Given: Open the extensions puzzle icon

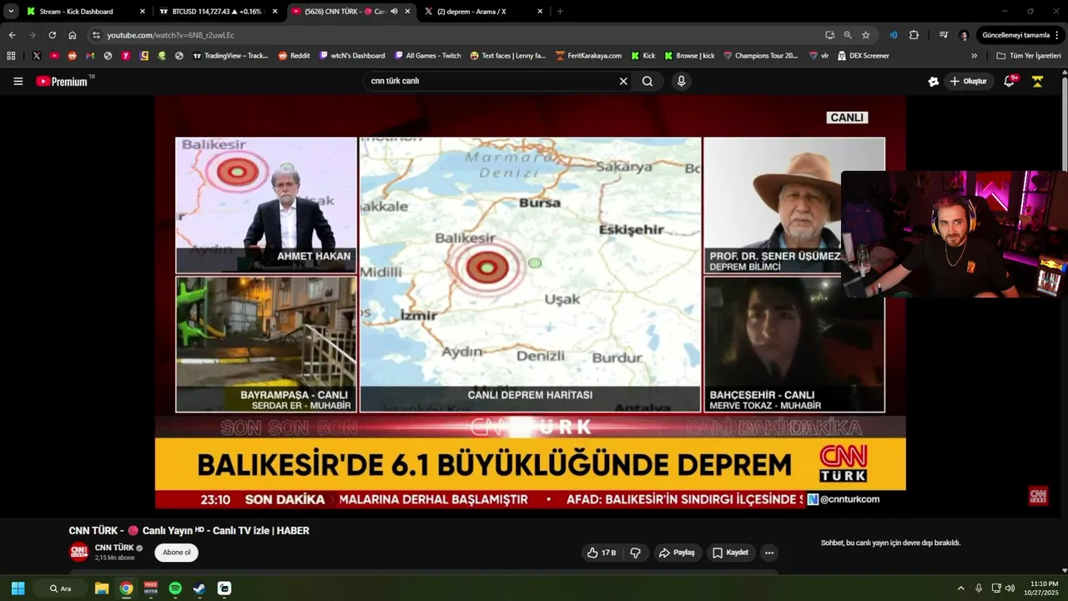Looking at the screenshot, I should tap(914, 35).
